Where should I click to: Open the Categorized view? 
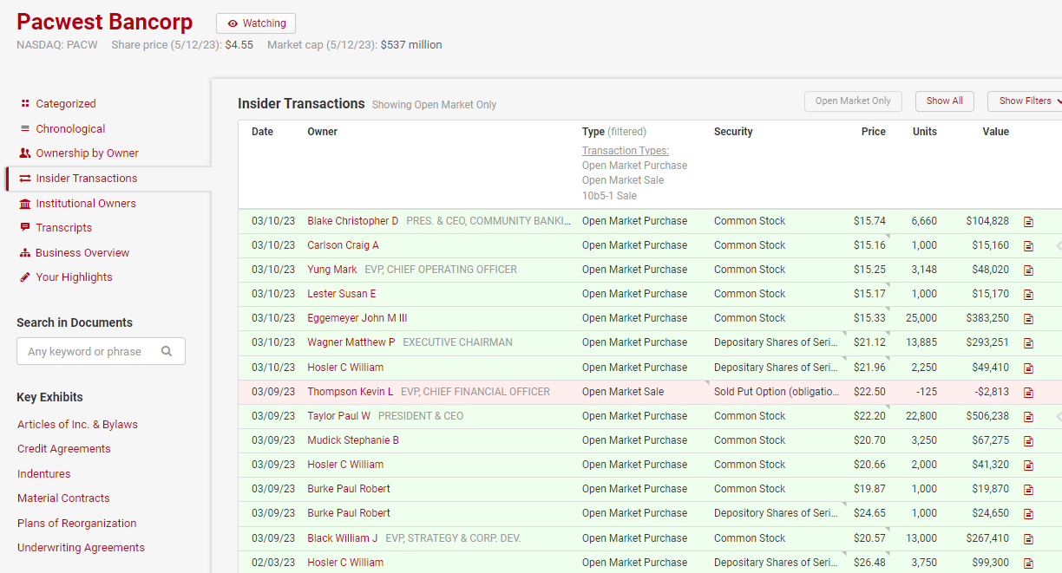coord(65,103)
